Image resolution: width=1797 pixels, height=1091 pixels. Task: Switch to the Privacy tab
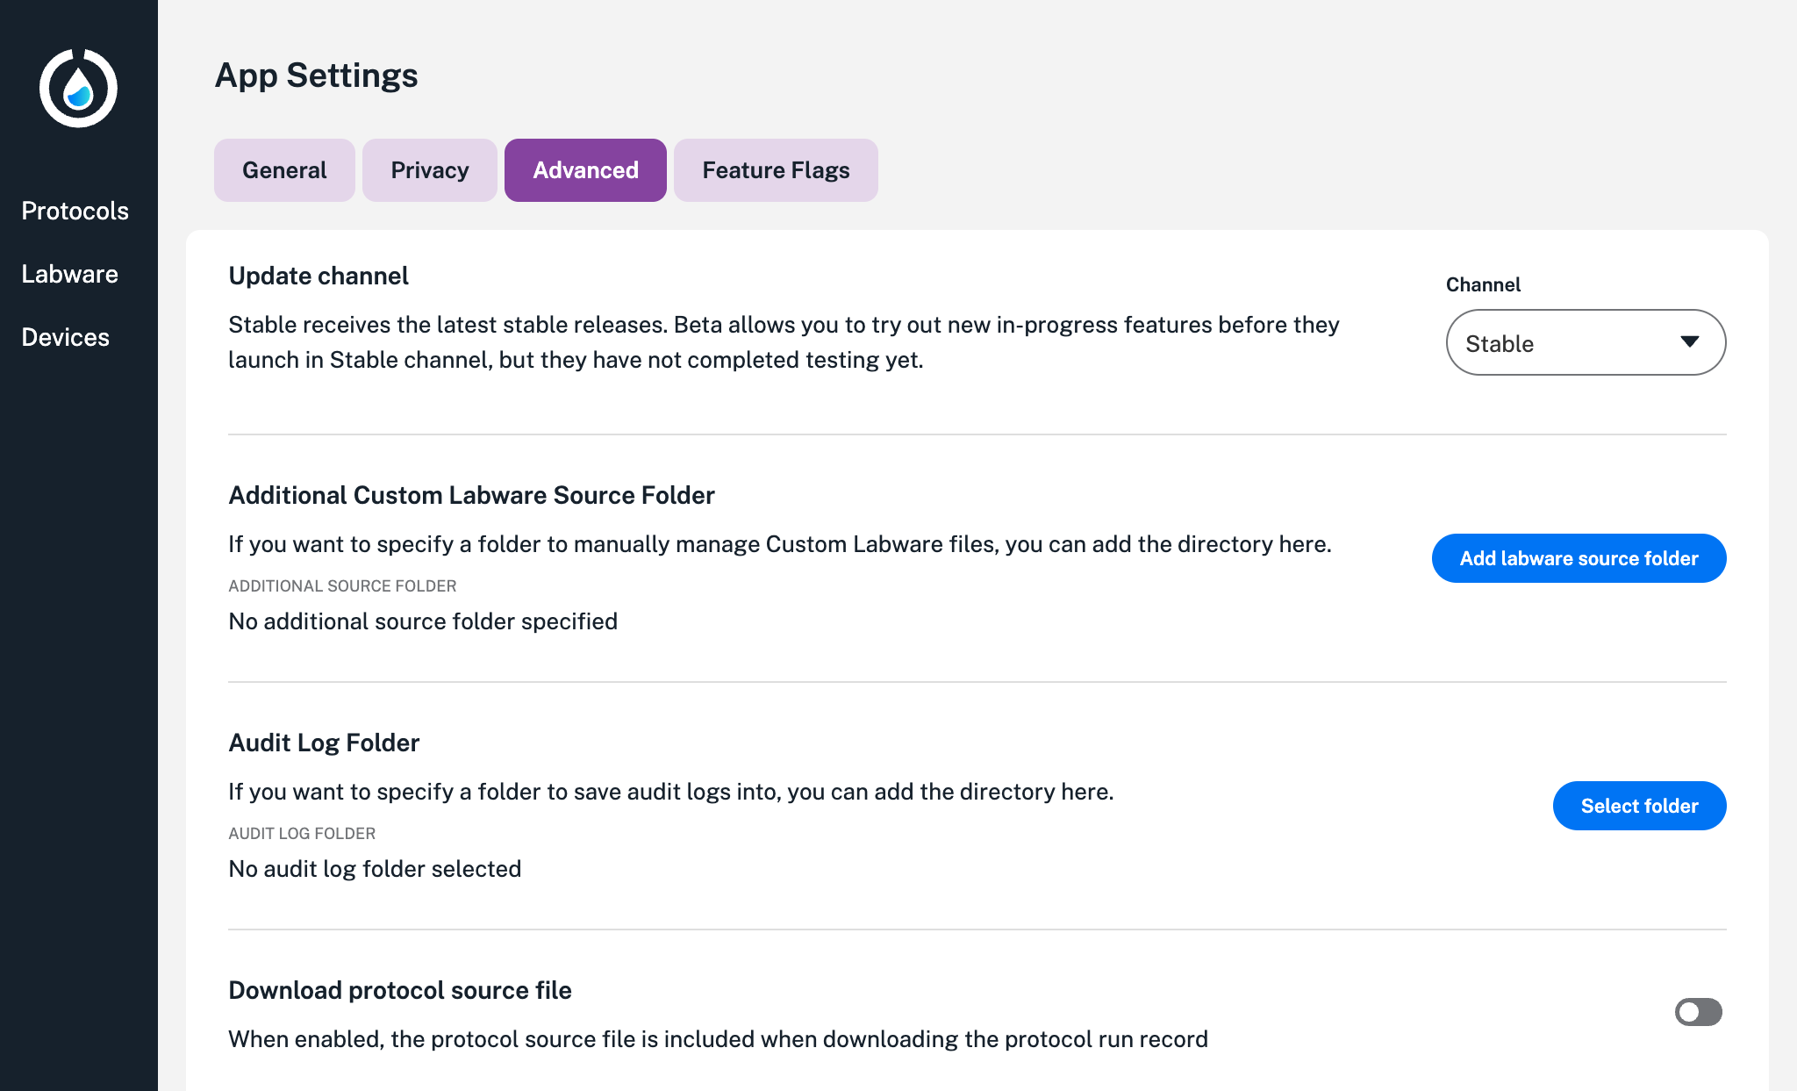pyautogui.click(x=430, y=170)
